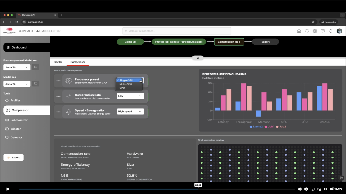Click the Export button in sidebar
The height and width of the screenshot is (194, 346).
click(x=13, y=158)
